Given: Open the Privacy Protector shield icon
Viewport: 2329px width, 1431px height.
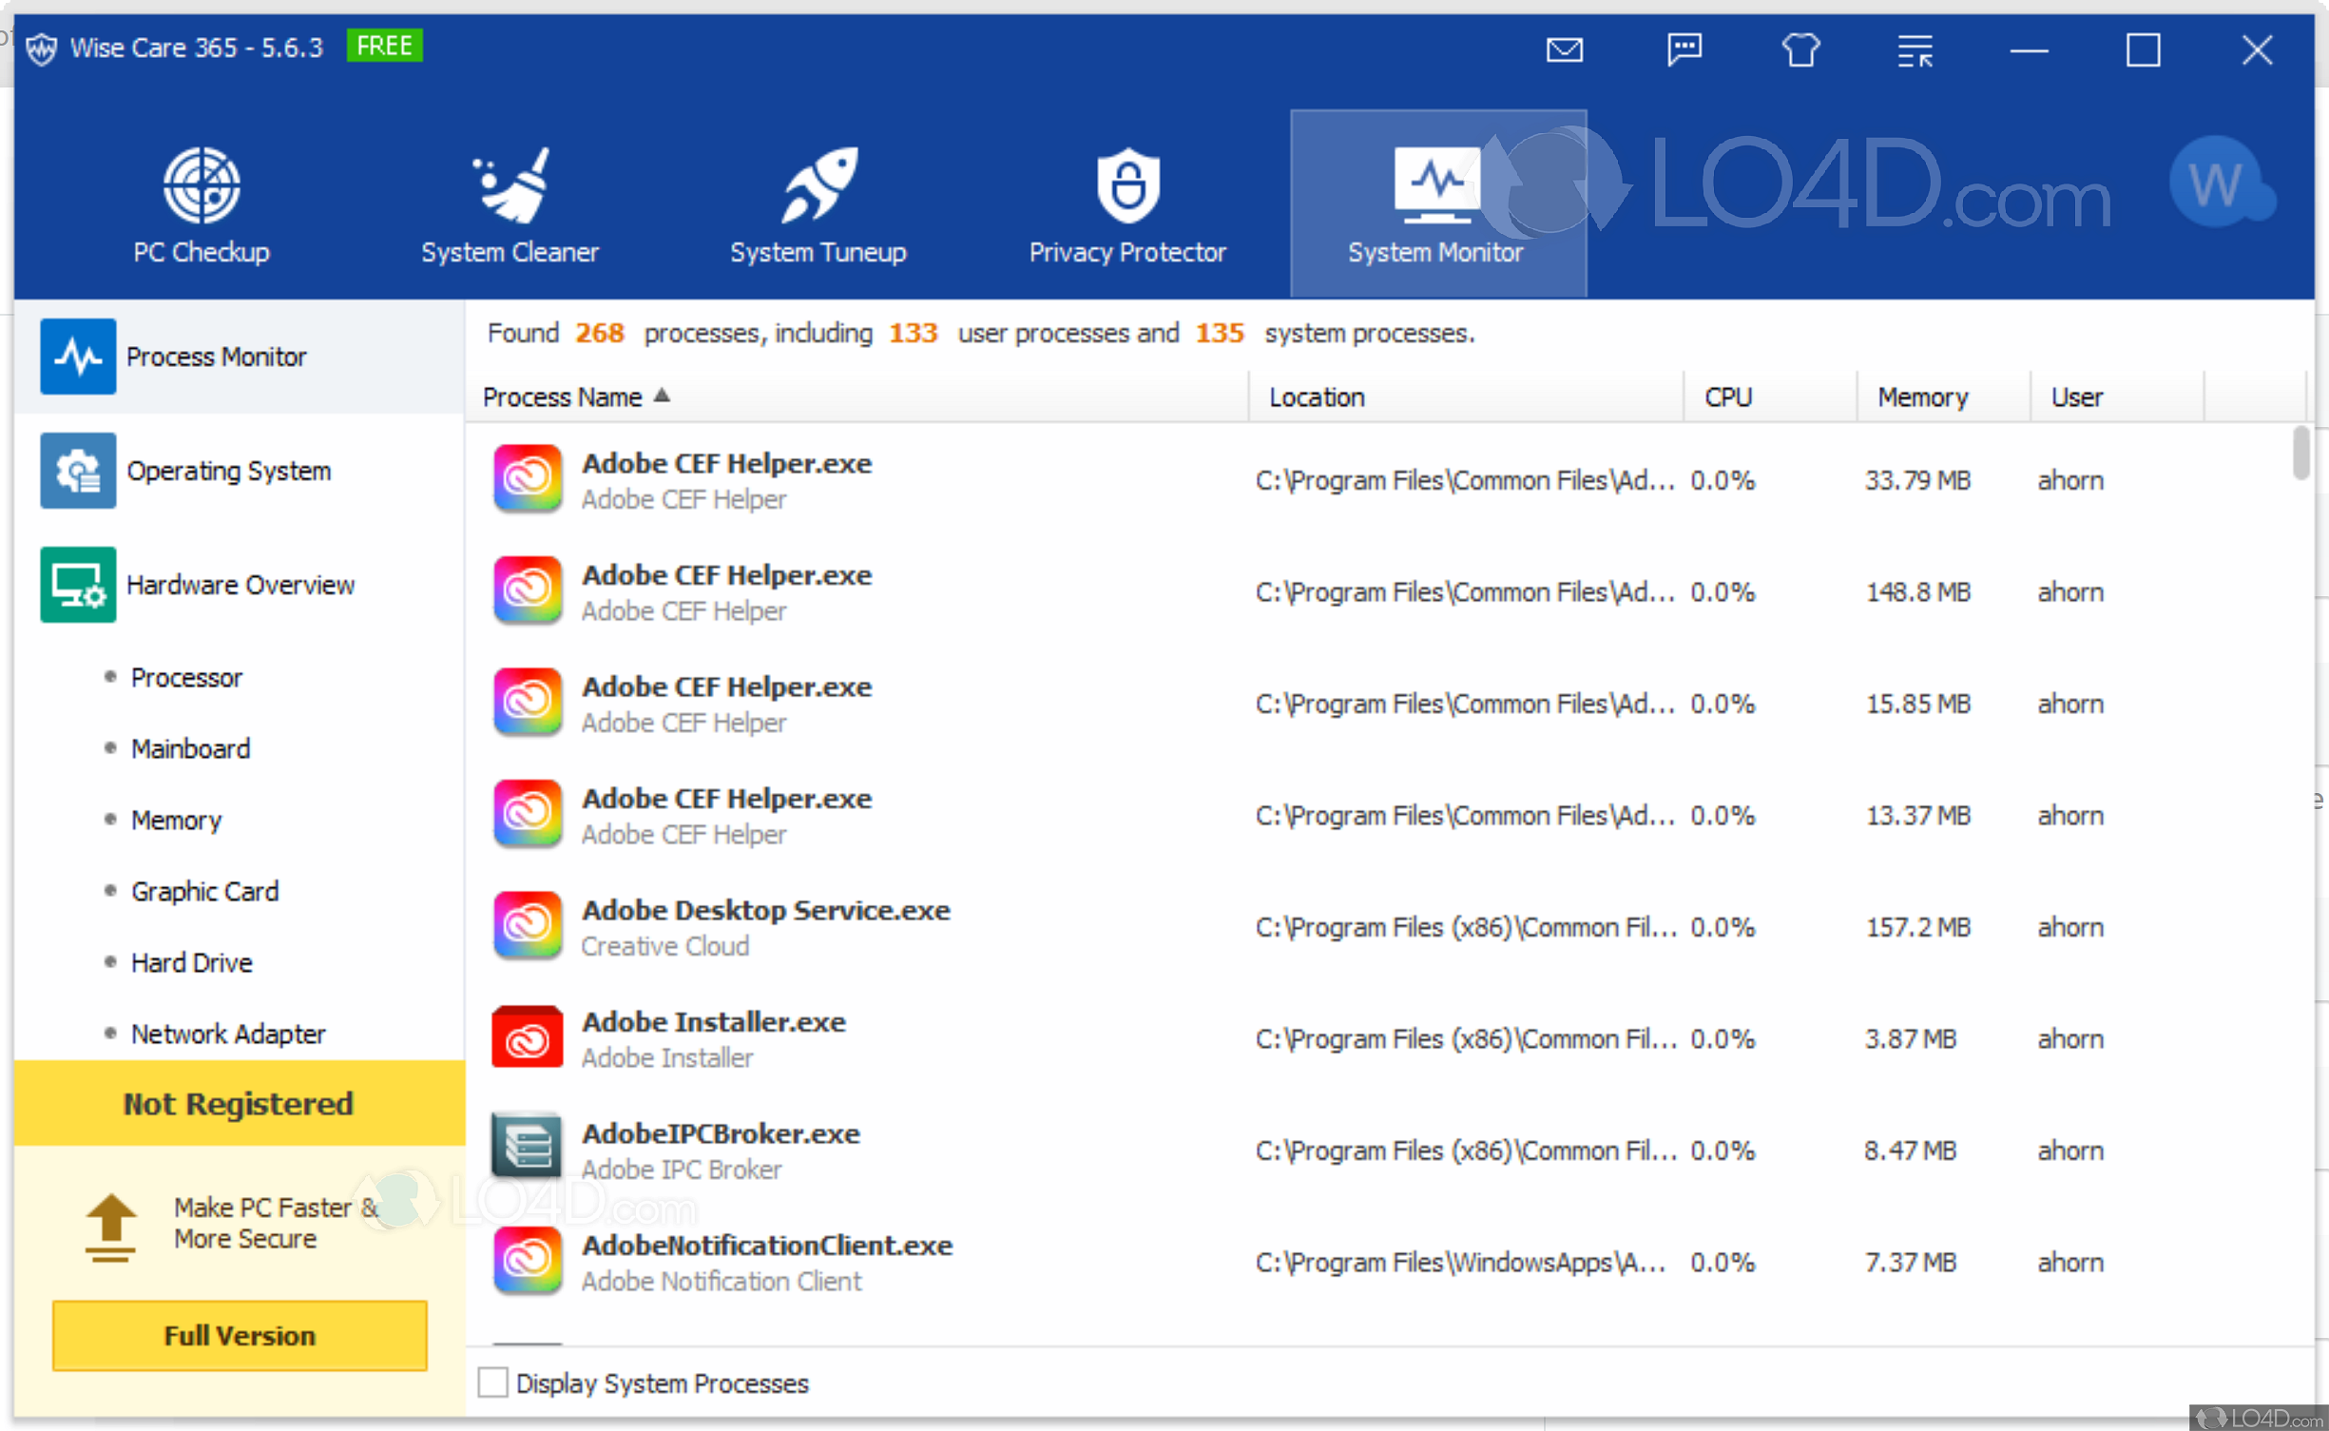Looking at the screenshot, I should 1127,185.
